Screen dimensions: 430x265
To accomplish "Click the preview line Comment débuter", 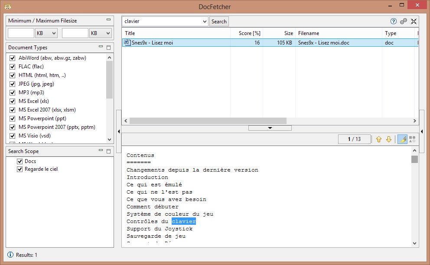I will tap(153, 207).
